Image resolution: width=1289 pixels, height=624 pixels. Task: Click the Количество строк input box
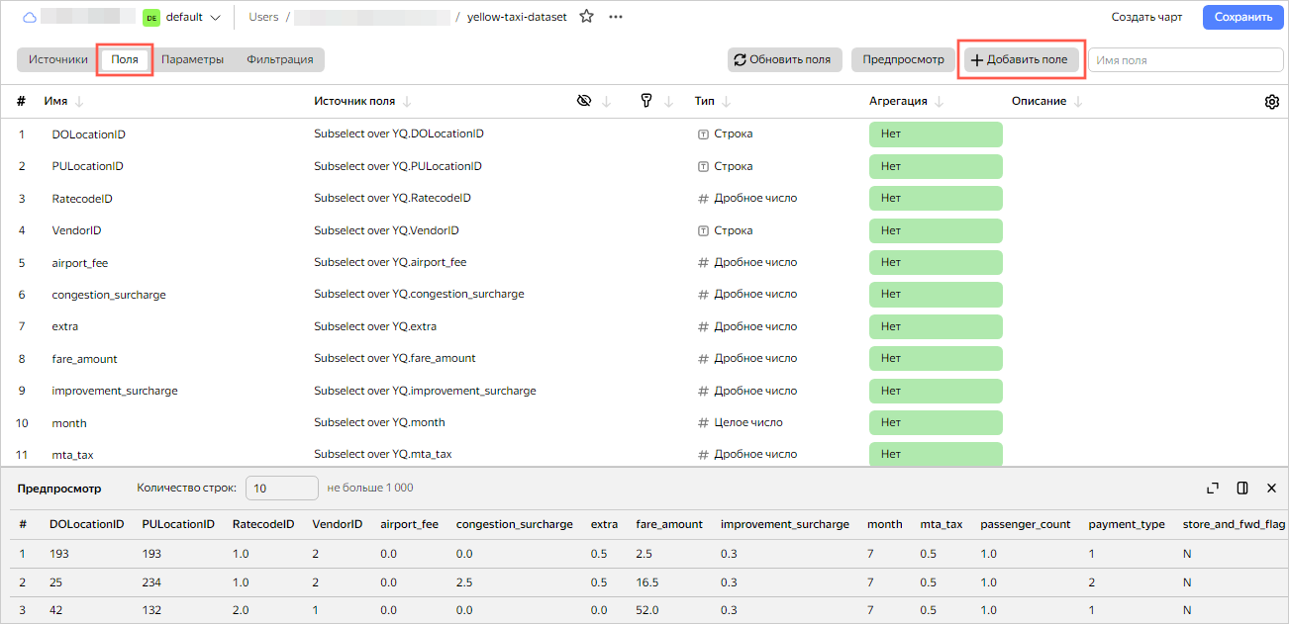coord(281,488)
